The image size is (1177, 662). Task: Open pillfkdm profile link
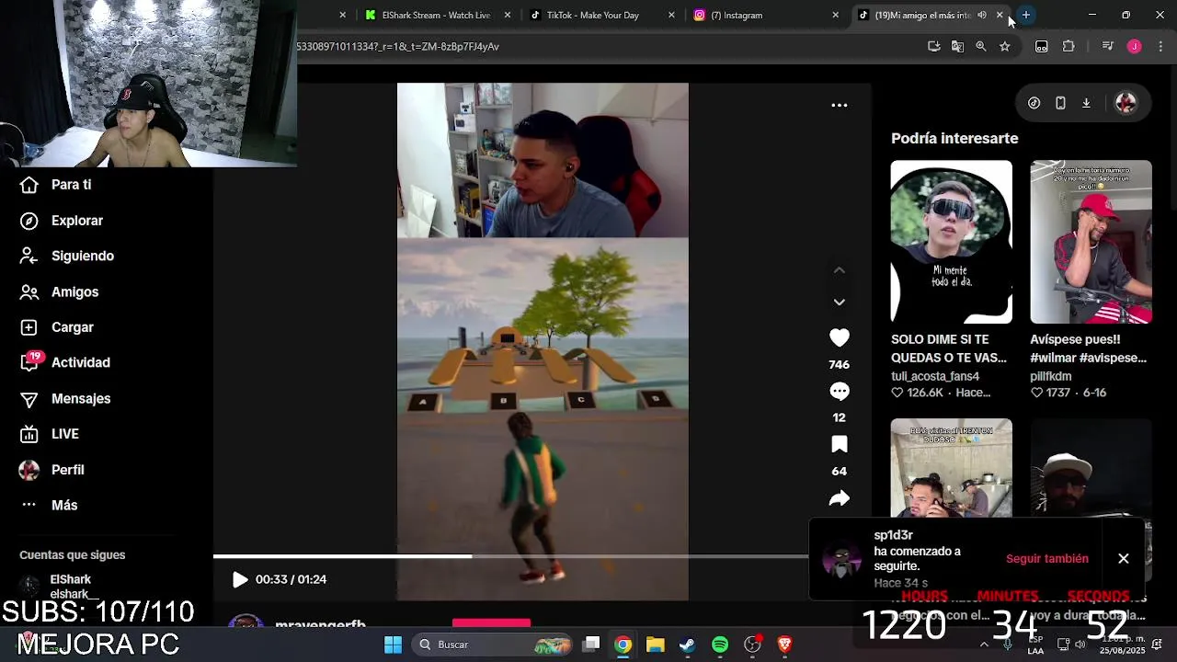[1051, 376]
